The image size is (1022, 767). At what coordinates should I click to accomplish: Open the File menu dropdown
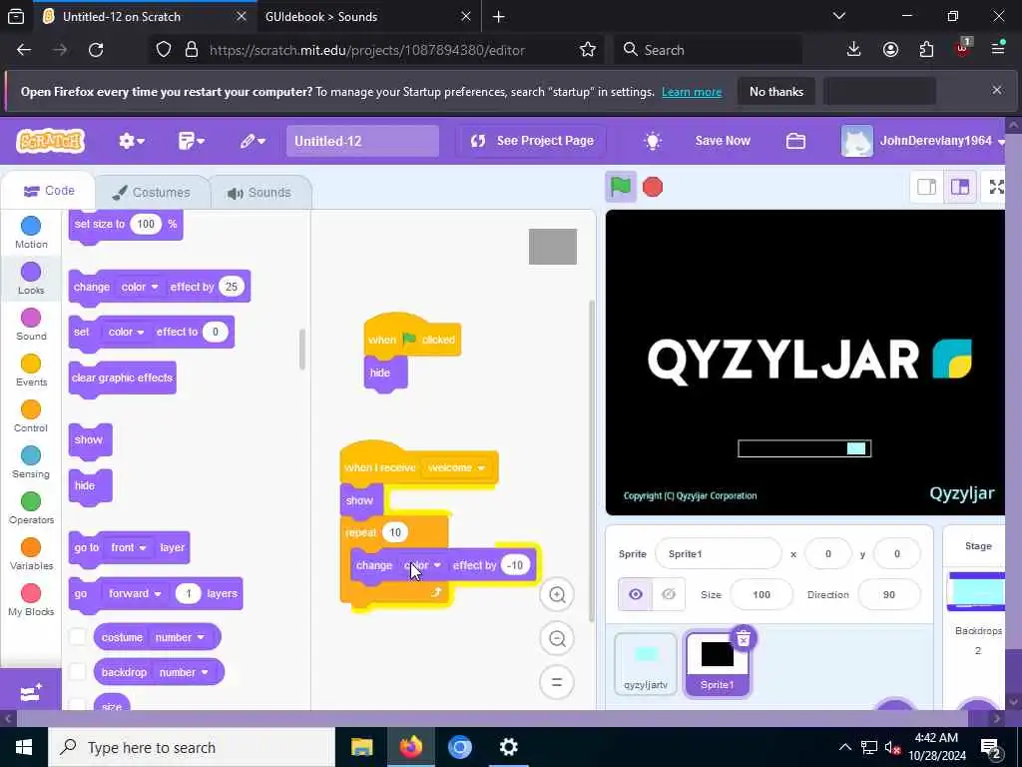click(x=191, y=141)
